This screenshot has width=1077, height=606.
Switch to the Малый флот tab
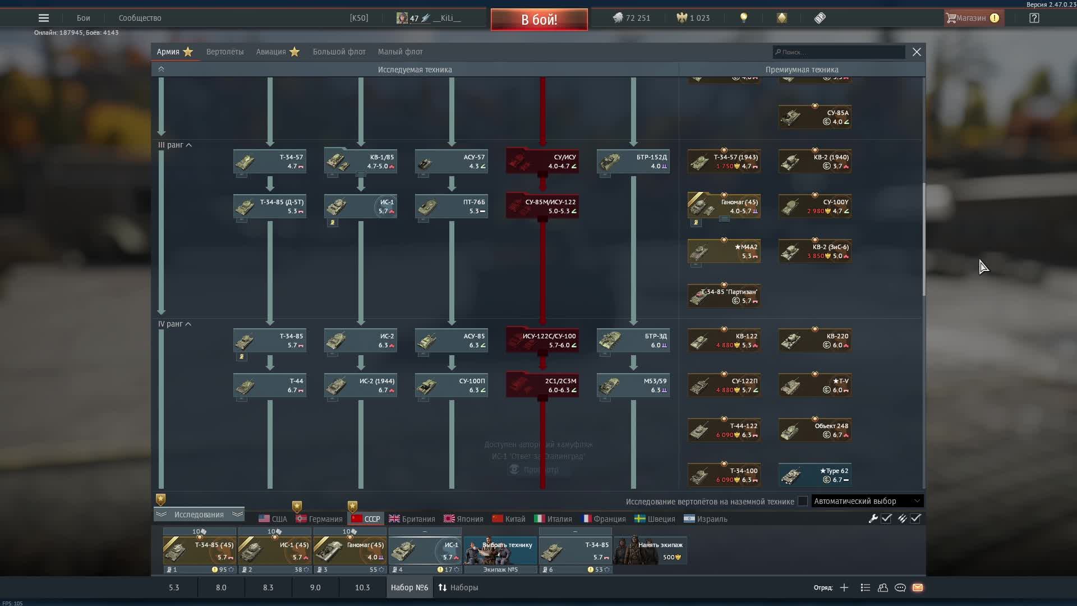tap(401, 52)
